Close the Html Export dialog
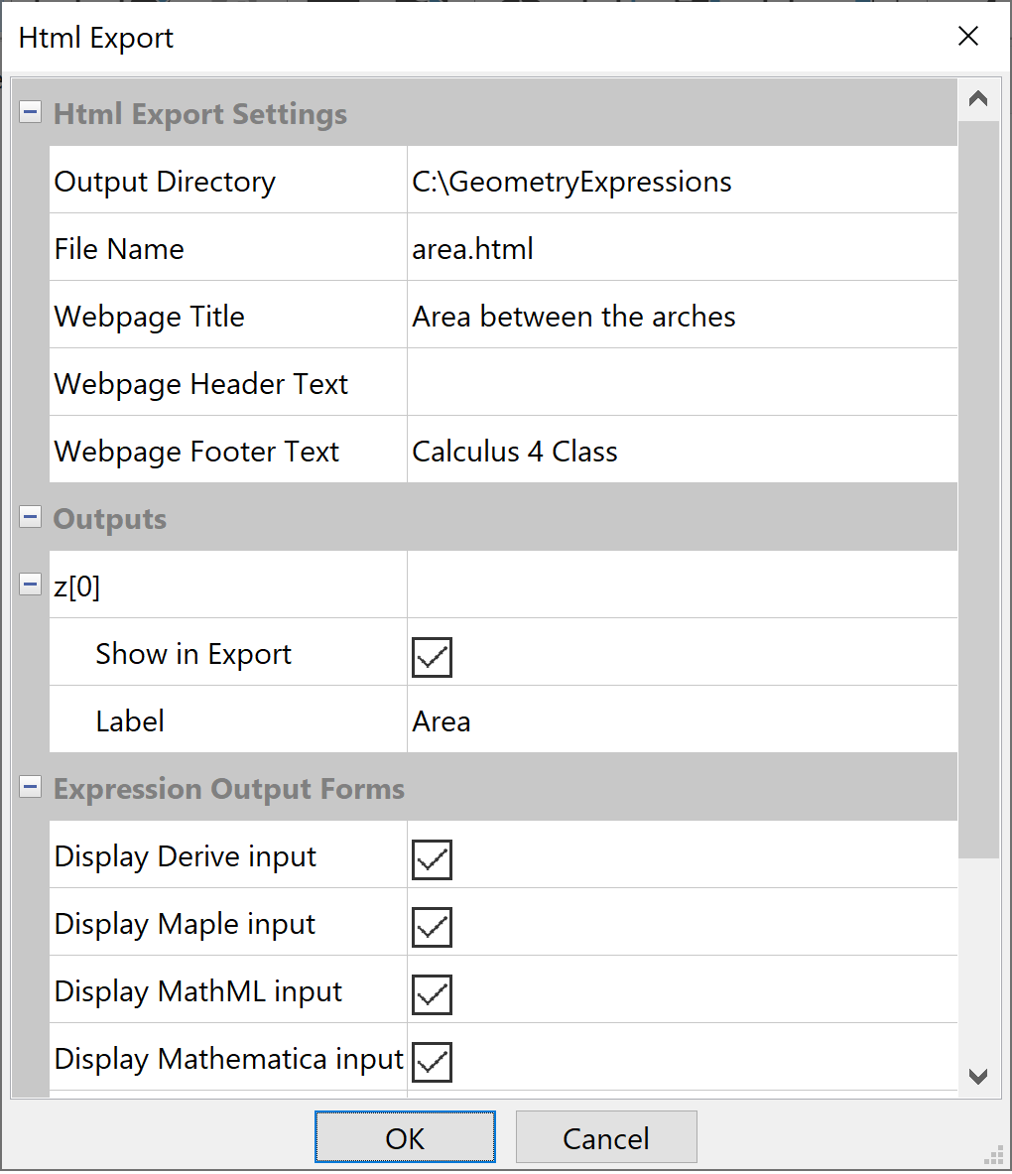 pos(968,36)
